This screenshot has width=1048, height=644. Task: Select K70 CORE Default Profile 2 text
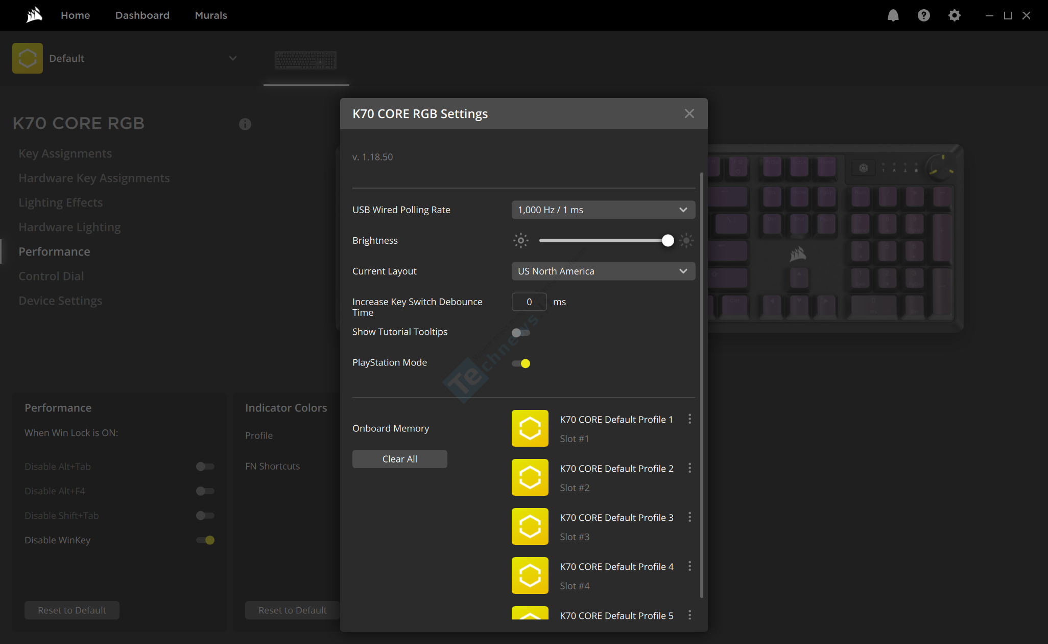pos(616,469)
